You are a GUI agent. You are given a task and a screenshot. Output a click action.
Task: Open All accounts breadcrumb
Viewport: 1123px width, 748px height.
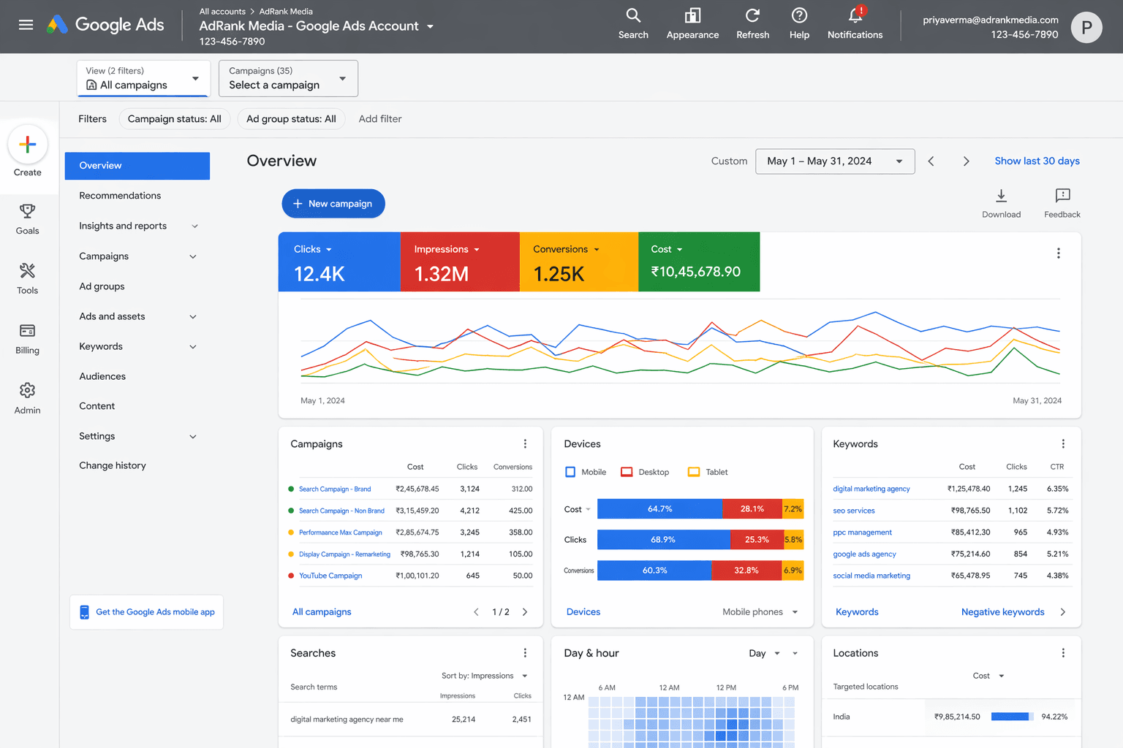pyautogui.click(x=222, y=12)
